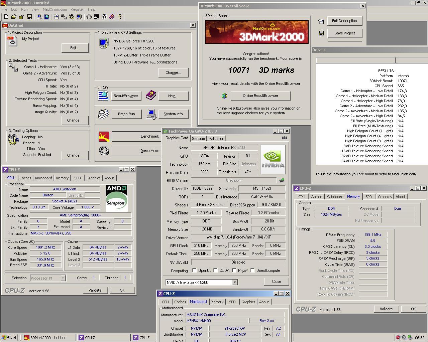
Task: Click the yellow question mark toolbar icon
Action: pos(119,17)
